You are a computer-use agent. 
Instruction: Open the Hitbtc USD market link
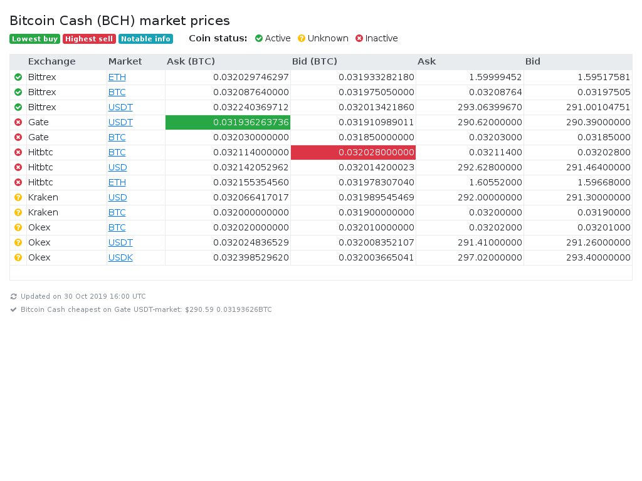pyautogui.click(x=117, y=167)
